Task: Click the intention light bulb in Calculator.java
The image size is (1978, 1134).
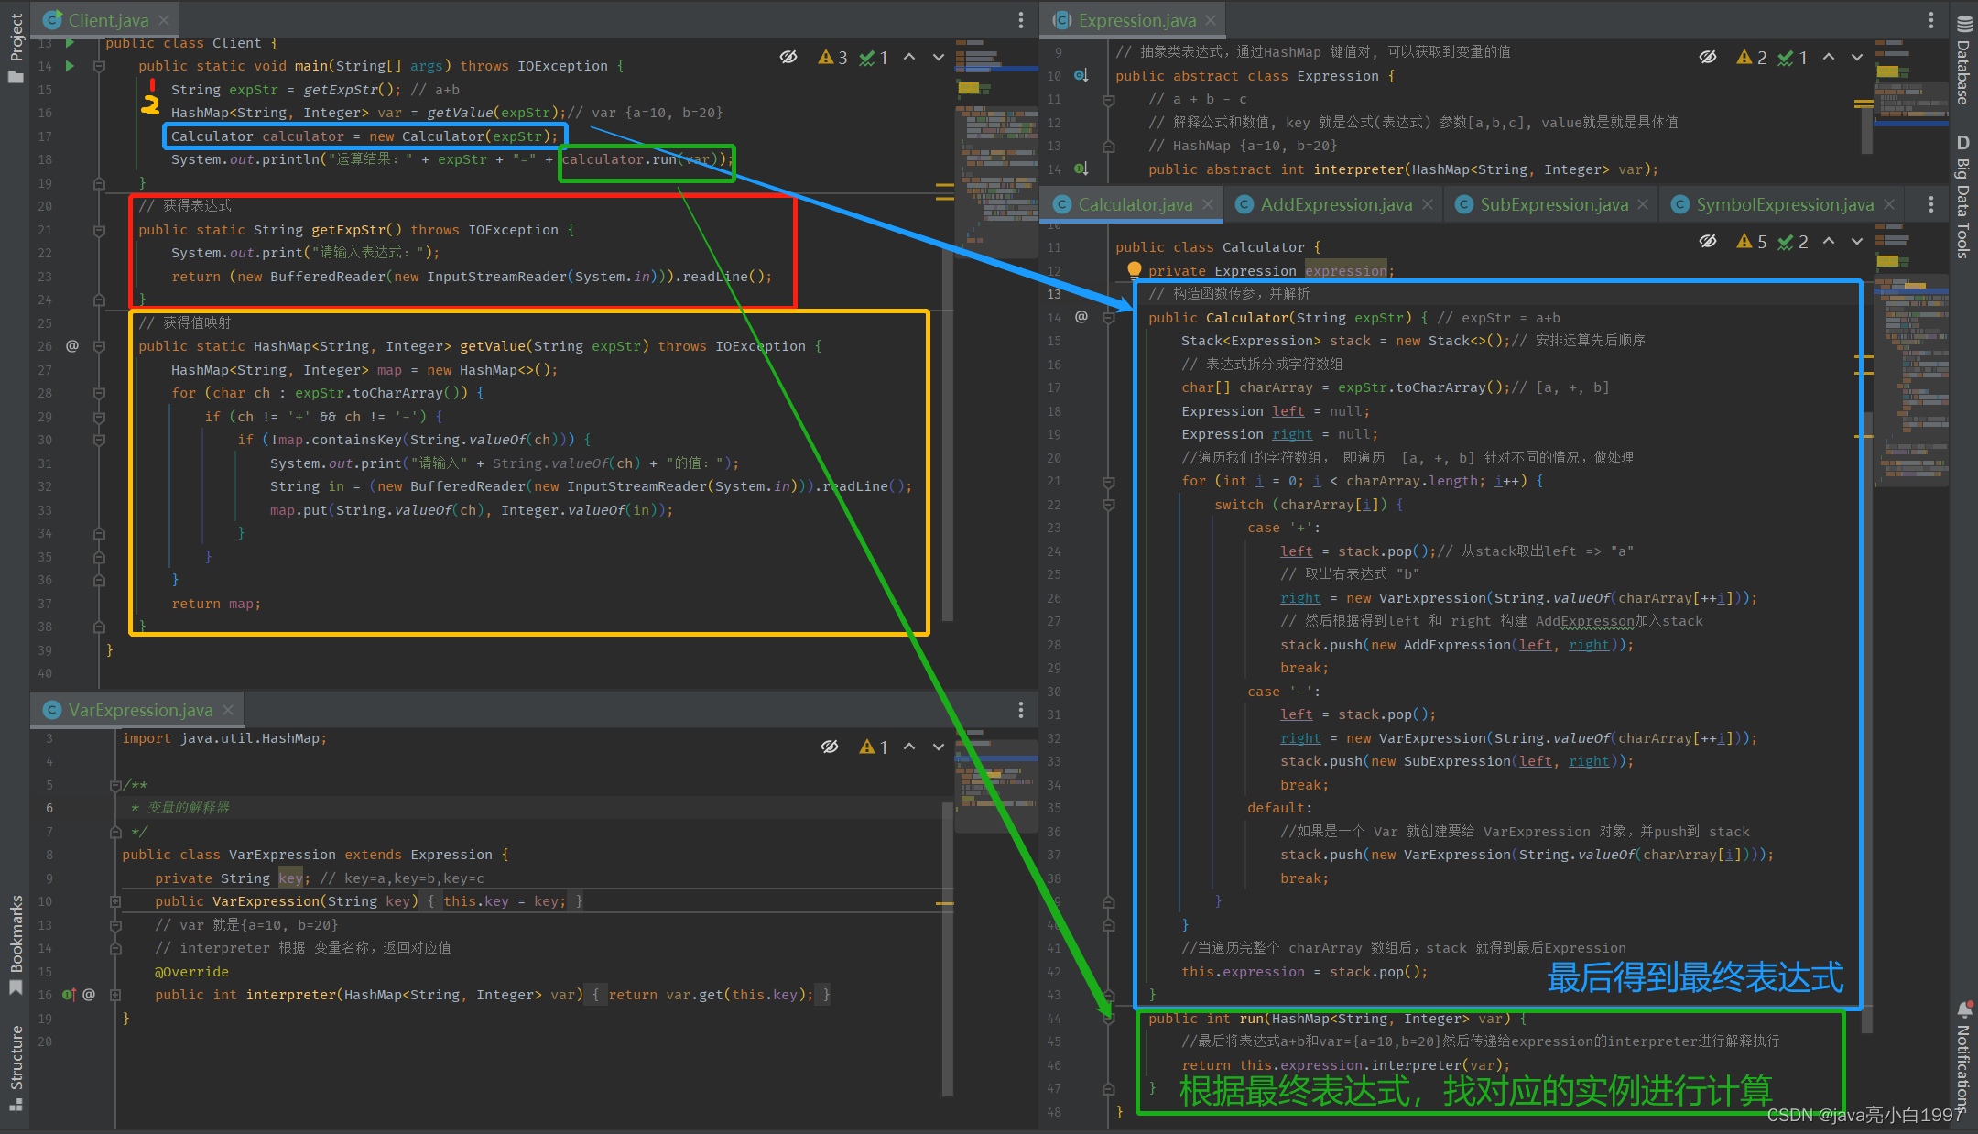Action: [1134, 269]
